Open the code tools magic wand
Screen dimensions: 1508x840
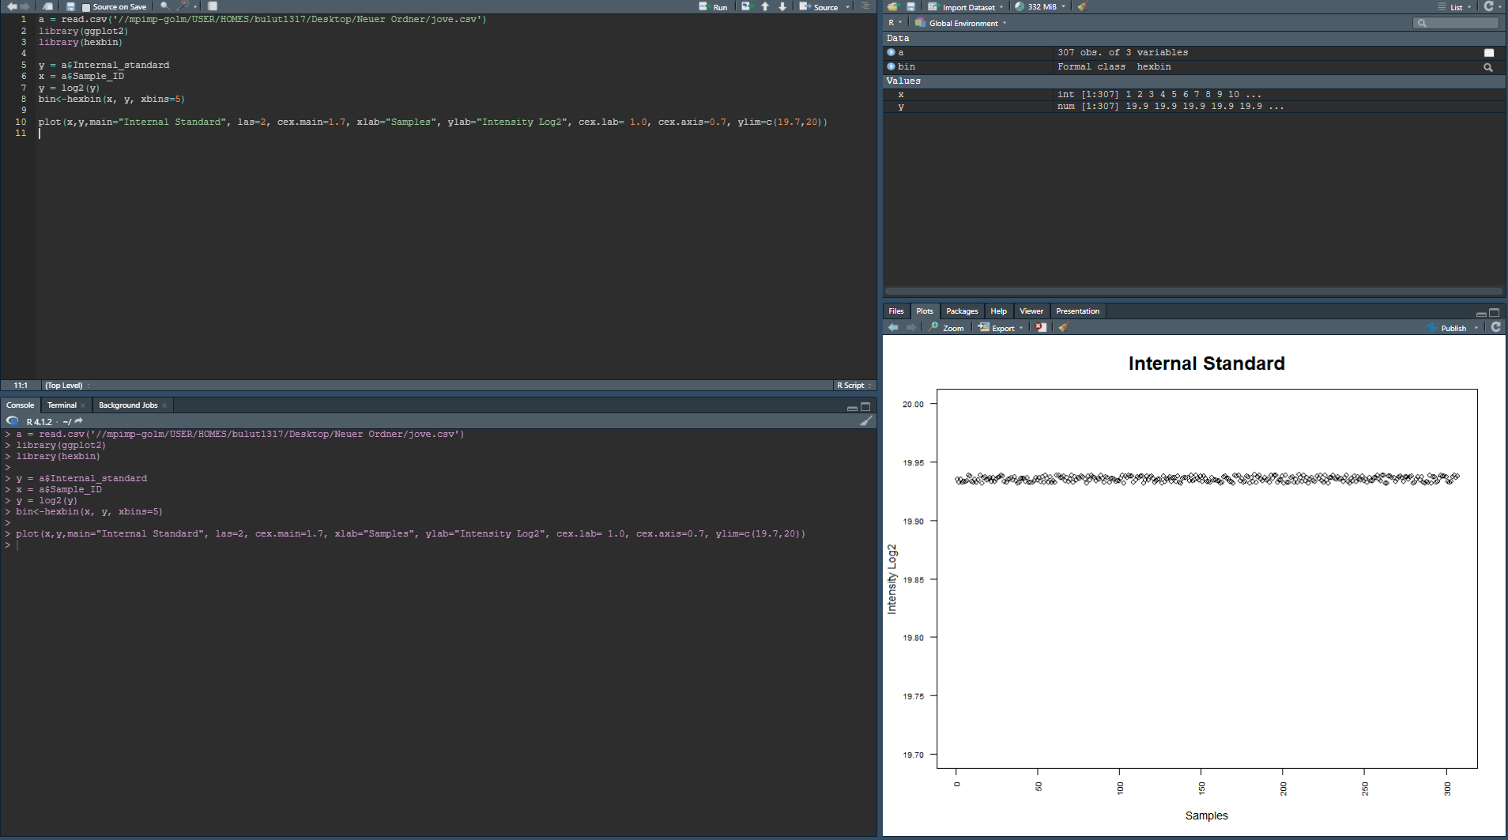point(183,6)
